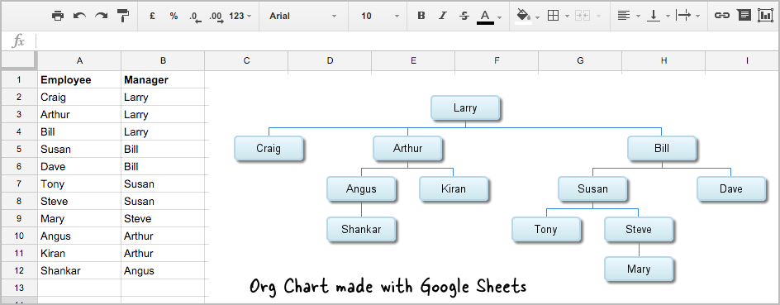
Task: Select the column E header
Action: coord(413,60)
